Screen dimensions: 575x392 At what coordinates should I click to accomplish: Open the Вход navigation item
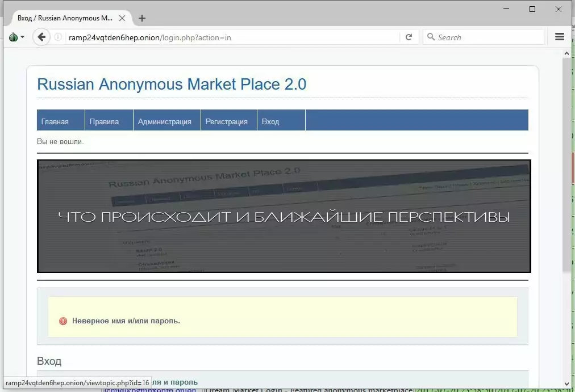tap(281, 120)
